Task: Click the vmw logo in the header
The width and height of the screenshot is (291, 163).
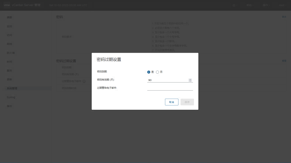Action: coord(7,5)
